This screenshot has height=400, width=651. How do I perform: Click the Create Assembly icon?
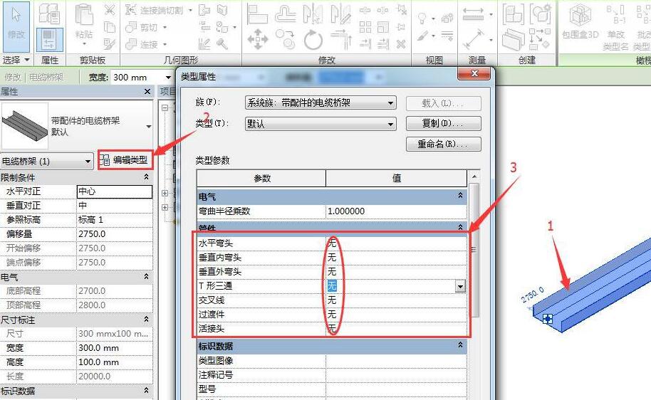click(x=513, y=14)
